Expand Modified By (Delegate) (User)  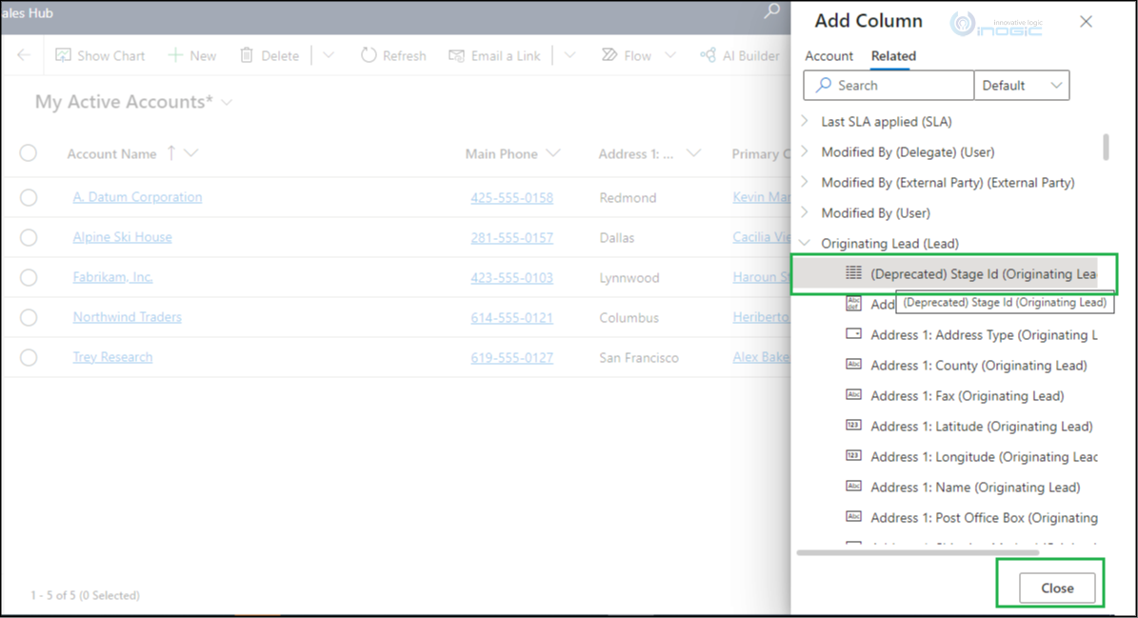(805, 151)
